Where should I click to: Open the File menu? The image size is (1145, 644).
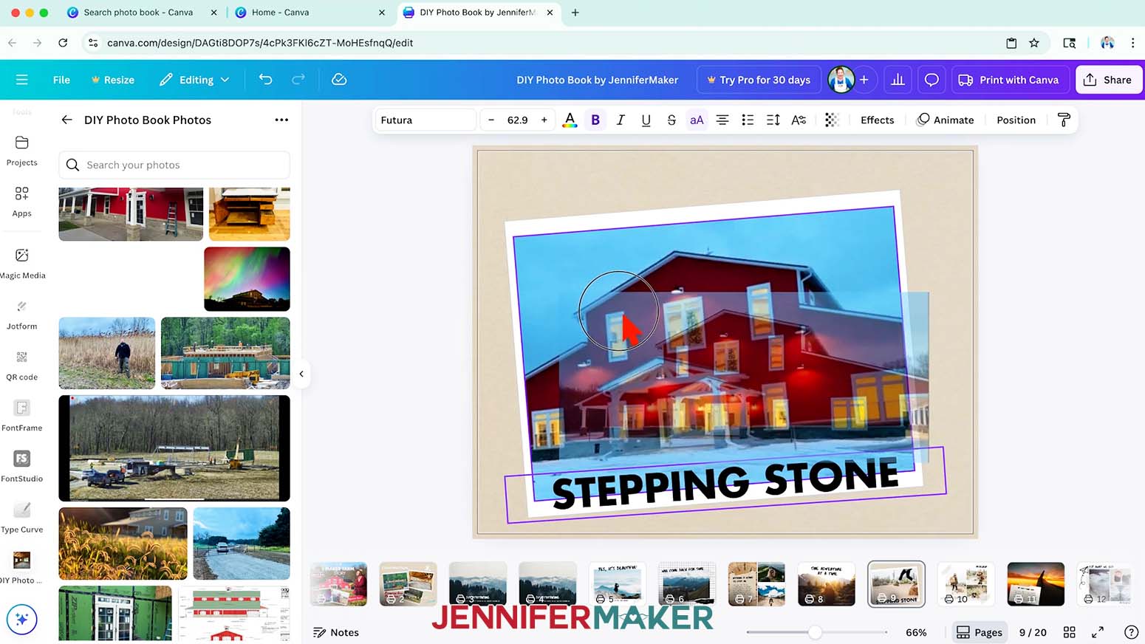[61, 80]
